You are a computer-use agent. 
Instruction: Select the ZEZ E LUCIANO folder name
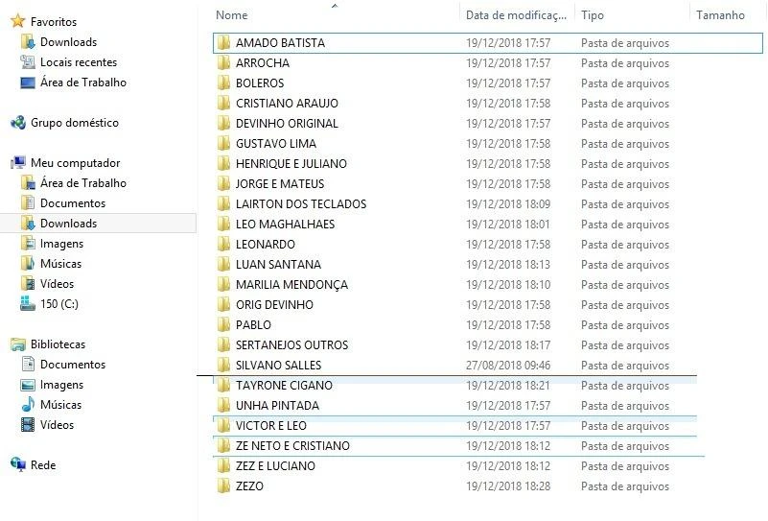(x=275, y=465)
